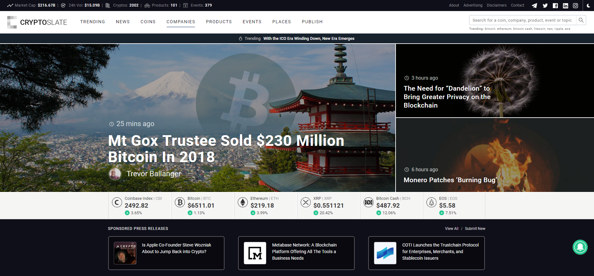Open the News menu
Image resolution: width=594 pixels, height=276 pixels.
123,22
